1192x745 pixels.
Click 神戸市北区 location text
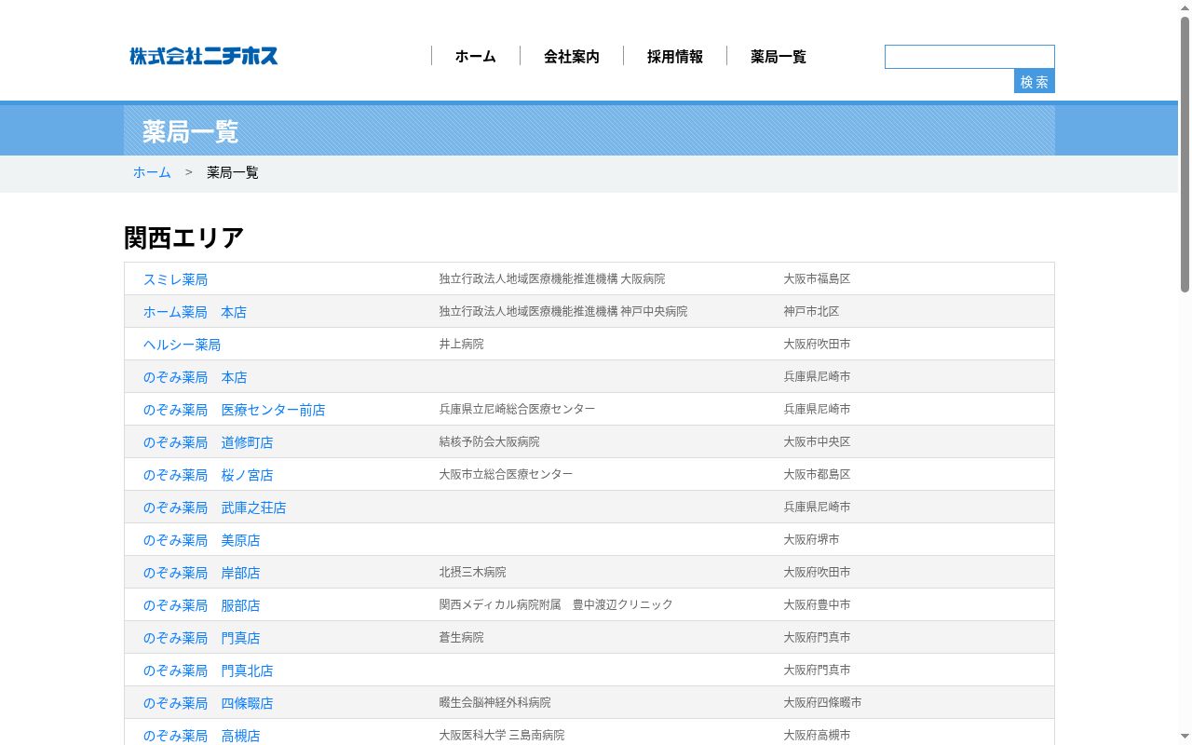pyautogui.click(x=811, y=311)
